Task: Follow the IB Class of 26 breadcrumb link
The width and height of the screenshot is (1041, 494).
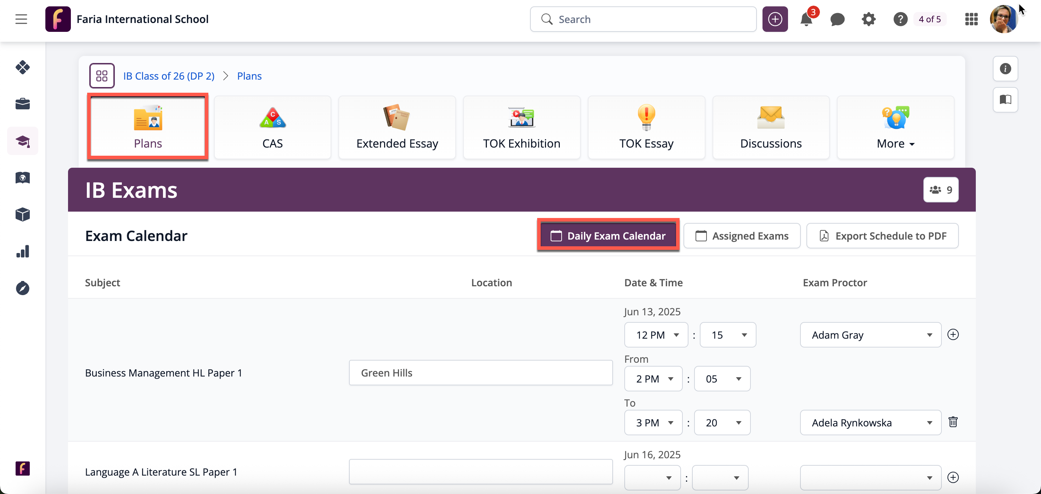Action: click(169, 76)
